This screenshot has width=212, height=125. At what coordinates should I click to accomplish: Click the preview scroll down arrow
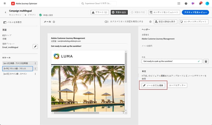(126, 110)
